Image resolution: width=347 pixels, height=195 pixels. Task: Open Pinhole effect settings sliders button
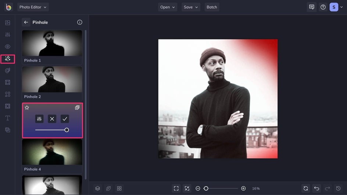(39, 119)
